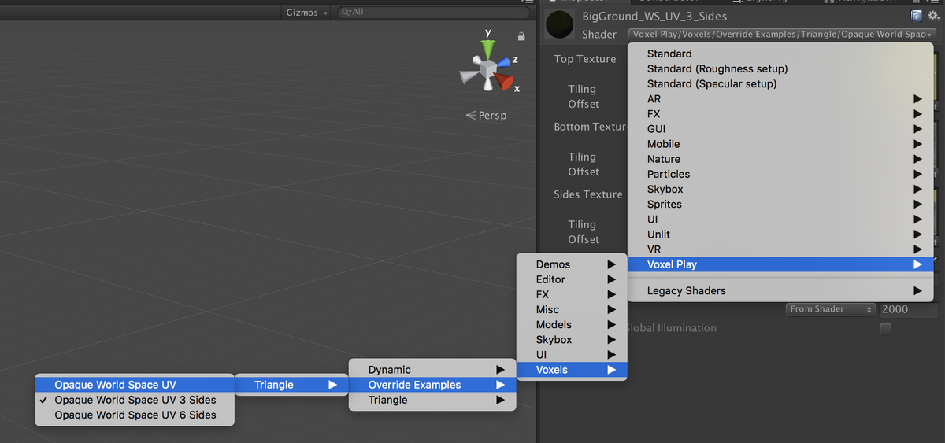Choose Opaque World Space UV 6 Sides

point(135,415)
